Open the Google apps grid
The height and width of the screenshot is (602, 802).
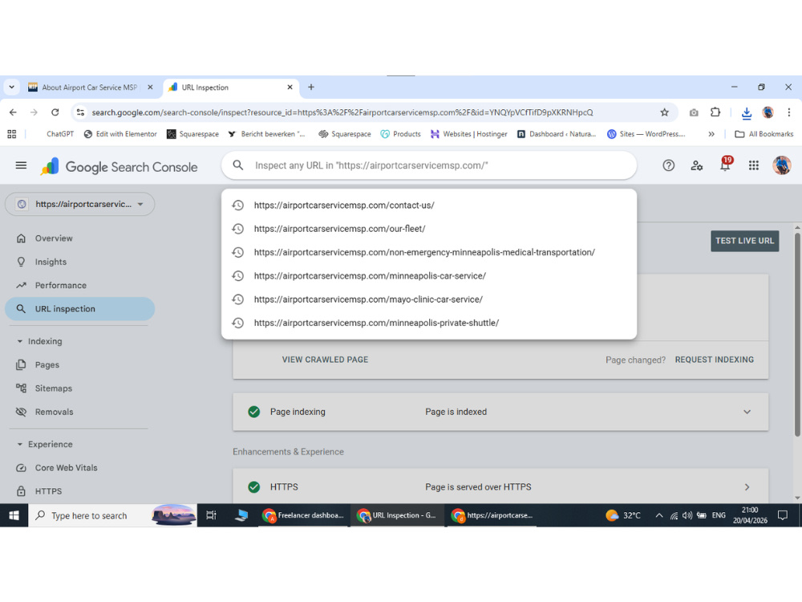(753, 165)
